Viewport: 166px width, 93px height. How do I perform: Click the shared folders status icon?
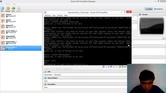[x=114, y=67]
